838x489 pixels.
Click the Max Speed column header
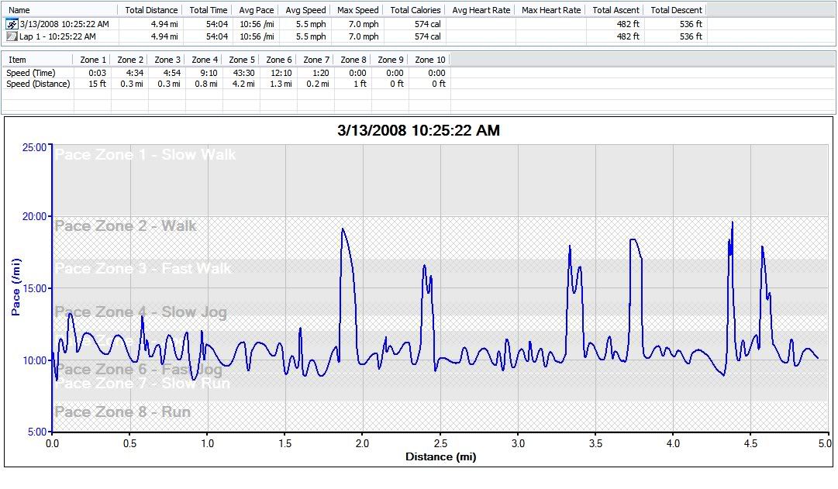click(x=357, y=10)
